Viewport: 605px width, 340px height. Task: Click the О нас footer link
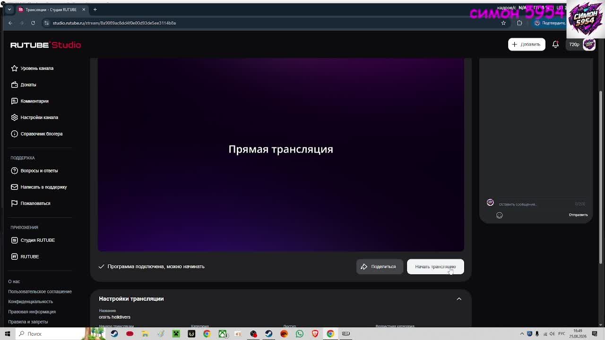[14, 281]
